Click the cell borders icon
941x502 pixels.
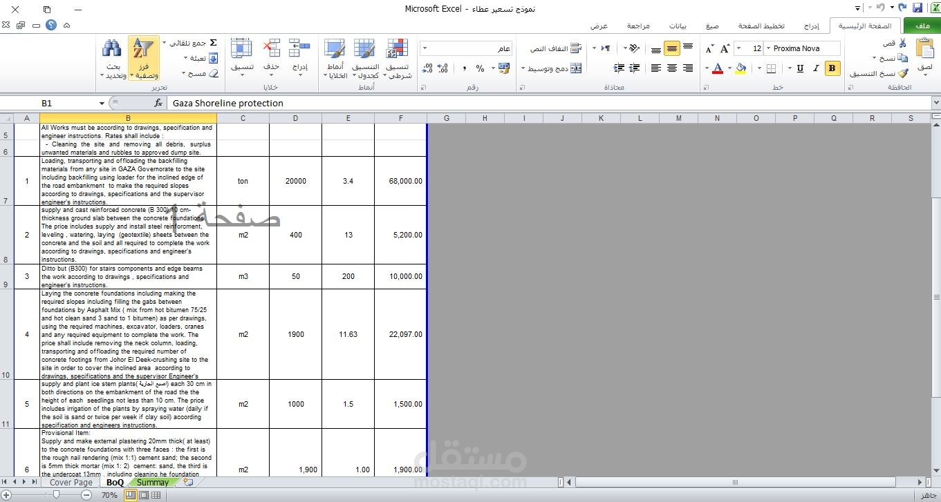click(x=771, y=68)
